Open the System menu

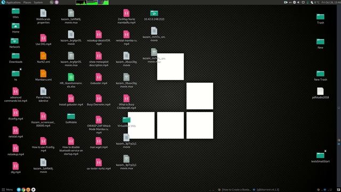(38, 2)
